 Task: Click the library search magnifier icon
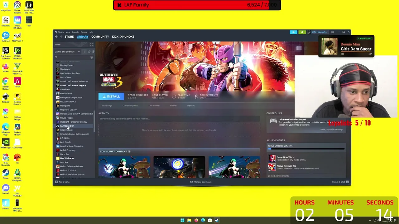click(56, 58)
